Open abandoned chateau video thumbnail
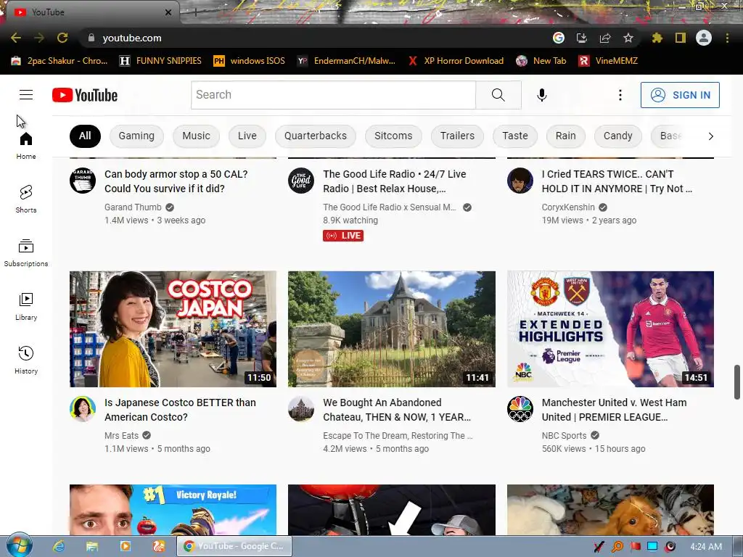This screenshot has height=557, width=743. pyautogui.click(x=391, y=329)
